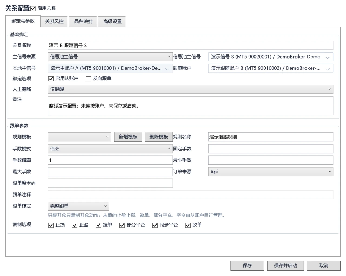Uncheck the 止损 copy option
This screenshot has width=346, height=276.
[51, 225]
